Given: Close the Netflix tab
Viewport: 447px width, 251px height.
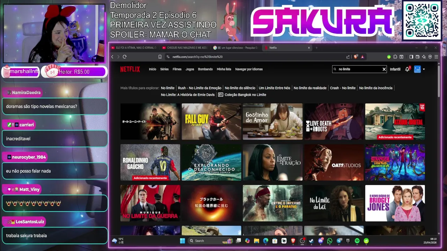Looking at the screenshot, I should tap(309, 48).
